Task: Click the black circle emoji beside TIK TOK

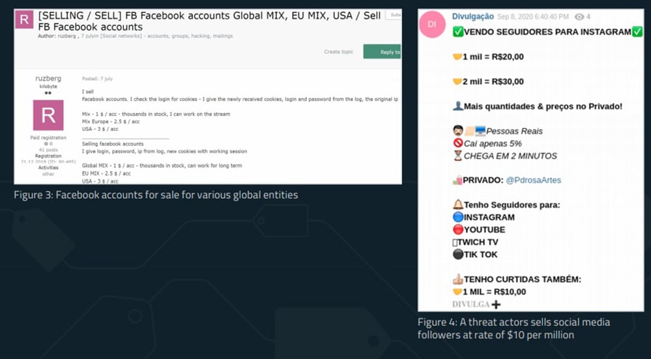Action: tap(457, 254)
